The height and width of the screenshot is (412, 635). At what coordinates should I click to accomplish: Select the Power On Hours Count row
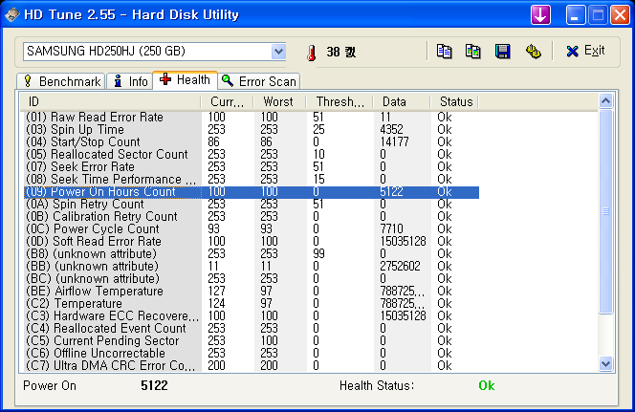pyautogui.click(x=252, y=192)
